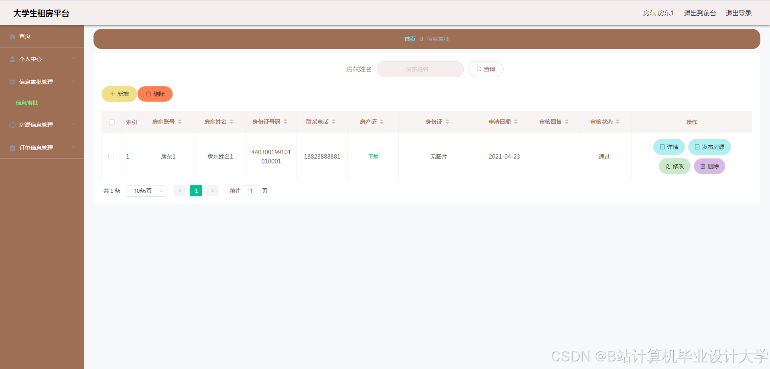Click the 新增 button
This screenshot has width=770, height=369.
(x=119, y=94)
